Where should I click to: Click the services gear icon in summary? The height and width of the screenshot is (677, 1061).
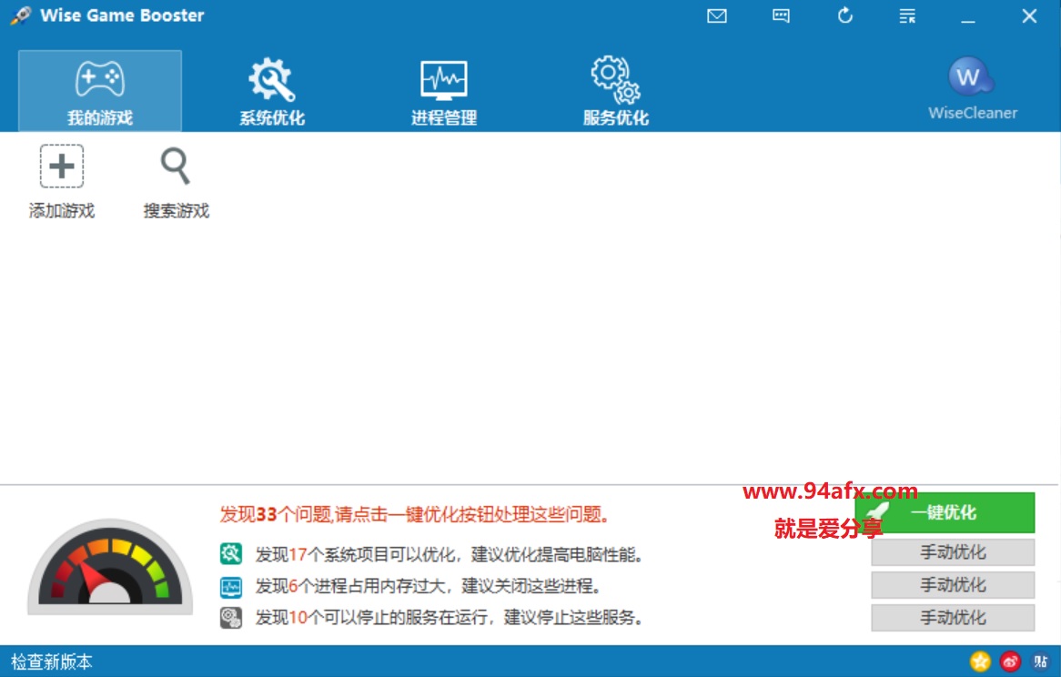click(231, 618)
